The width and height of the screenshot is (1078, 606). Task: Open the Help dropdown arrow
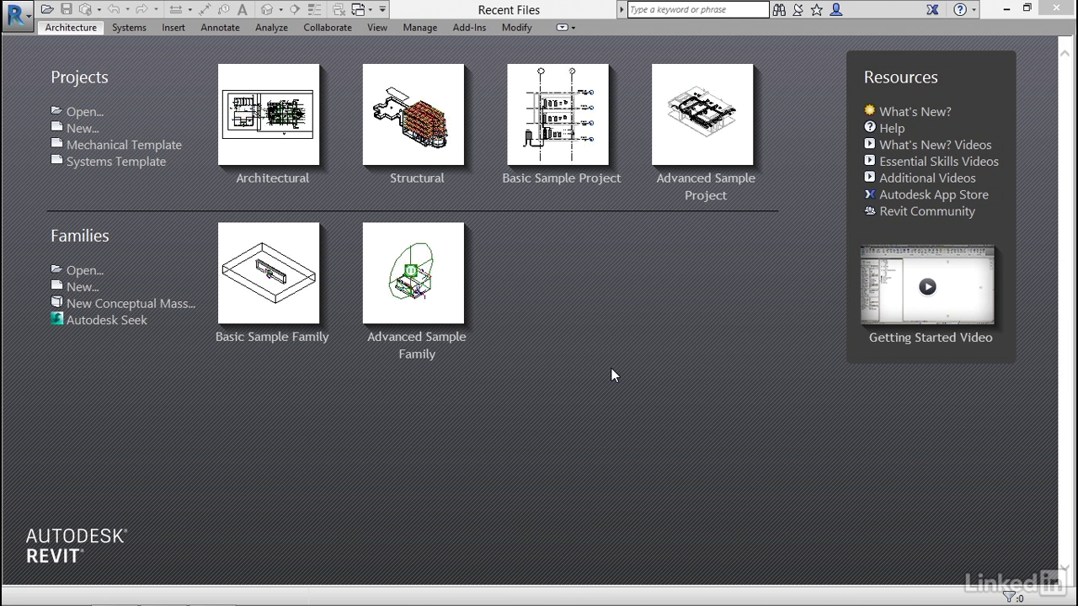point(974,10)
